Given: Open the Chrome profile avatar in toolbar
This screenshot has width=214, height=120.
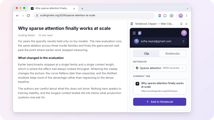Looking at the screenshot, I should [x=180, y=16].
